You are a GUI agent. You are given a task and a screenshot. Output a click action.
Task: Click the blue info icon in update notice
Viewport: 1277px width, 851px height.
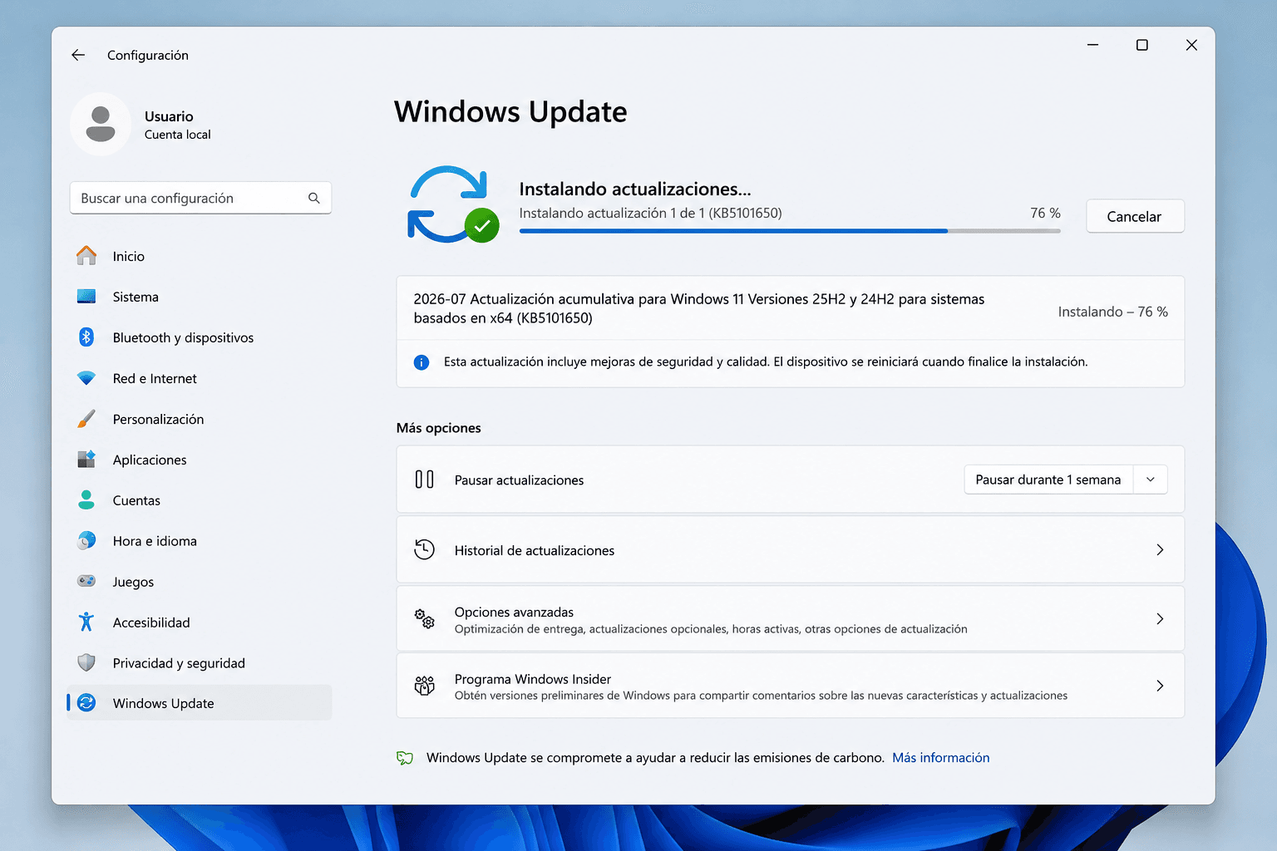pyautogui.click(x=422, y=362)
